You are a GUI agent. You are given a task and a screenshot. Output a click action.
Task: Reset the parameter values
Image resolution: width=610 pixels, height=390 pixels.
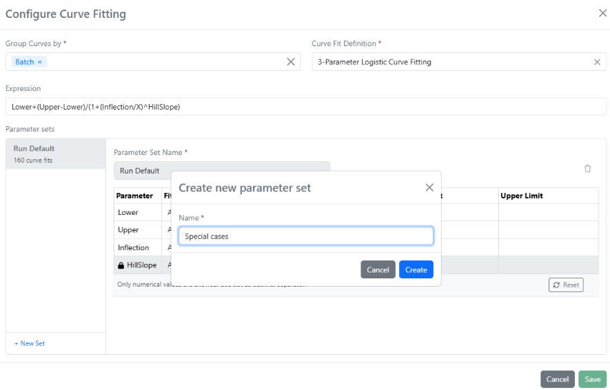point(566,285)
